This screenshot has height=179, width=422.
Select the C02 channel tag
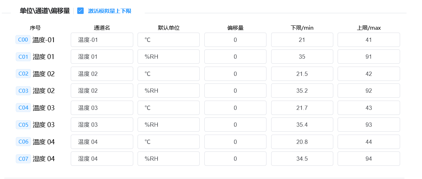[x=23, y=74]
